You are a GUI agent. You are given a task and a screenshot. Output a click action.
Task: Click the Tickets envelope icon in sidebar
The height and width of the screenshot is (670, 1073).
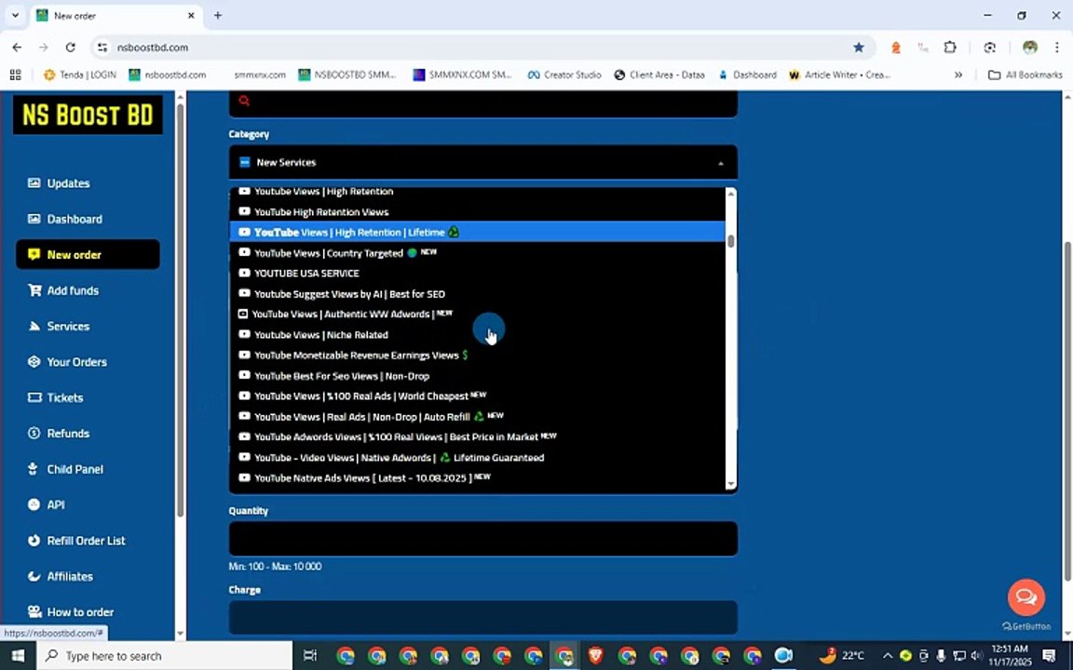pyautogui.click(x=34, y=397)
